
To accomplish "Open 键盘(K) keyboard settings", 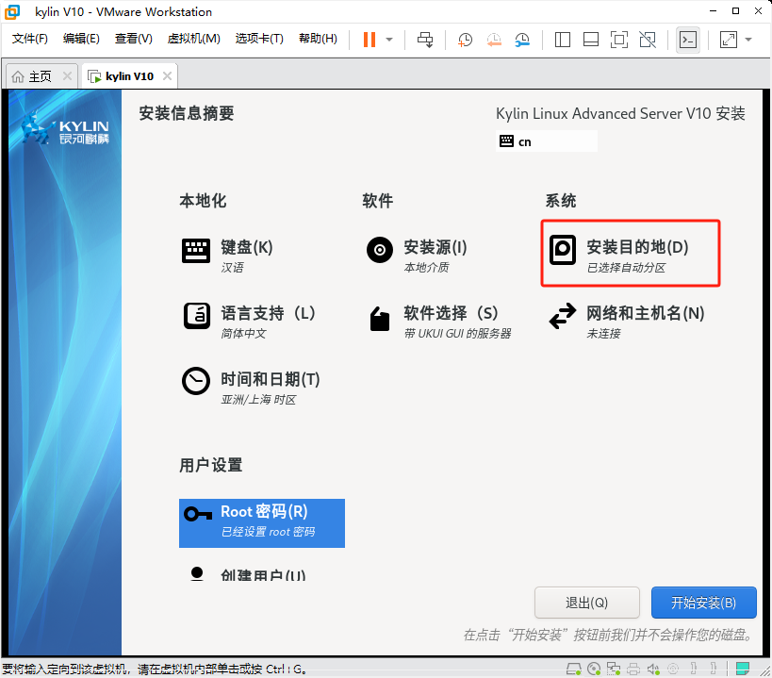I will [227, 256].
